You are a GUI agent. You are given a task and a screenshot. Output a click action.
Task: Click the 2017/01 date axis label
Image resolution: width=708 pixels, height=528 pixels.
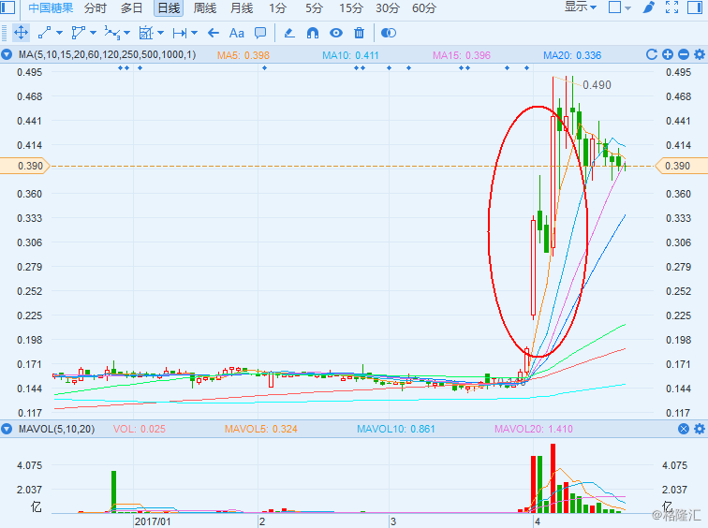coord(153,521)
